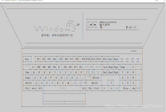Click the A key

point(35,78)
